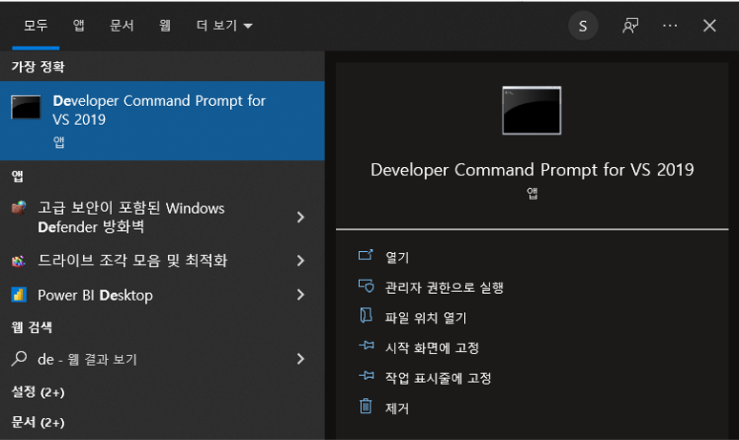Click the drive defragment icon

19,261
